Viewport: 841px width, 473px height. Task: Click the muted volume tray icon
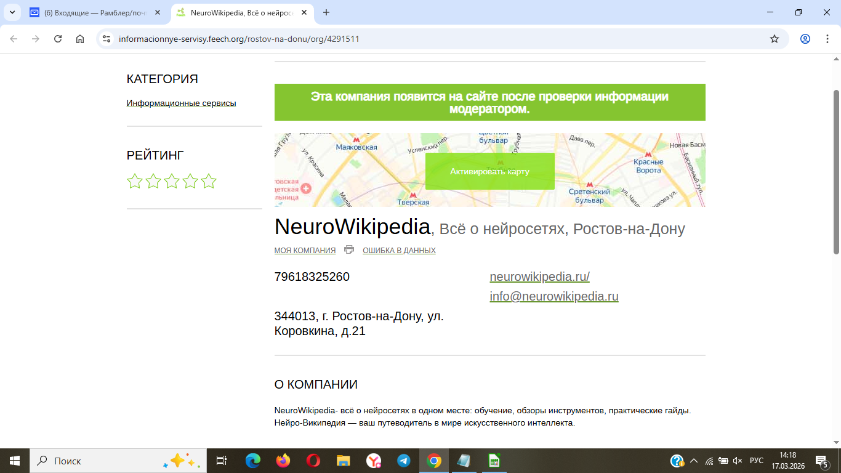(738, 461)
